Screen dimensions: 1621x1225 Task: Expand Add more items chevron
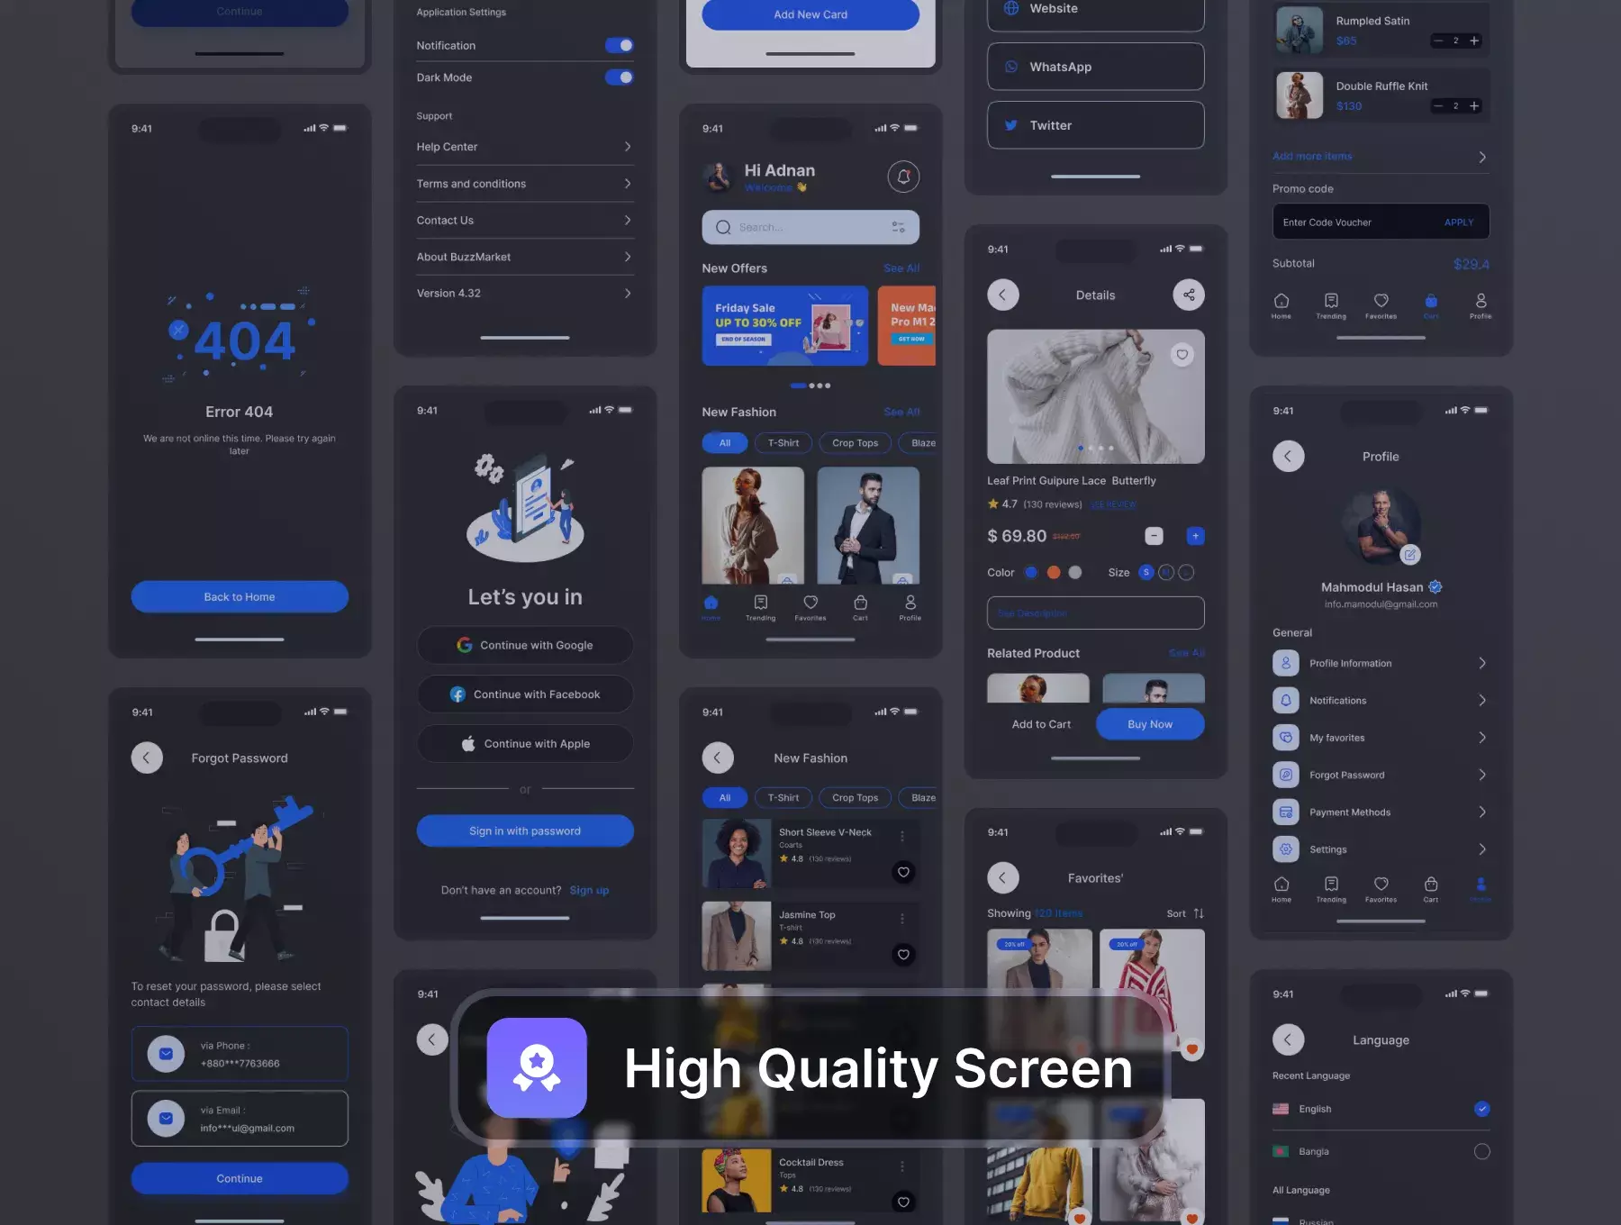coord(1482,157)
